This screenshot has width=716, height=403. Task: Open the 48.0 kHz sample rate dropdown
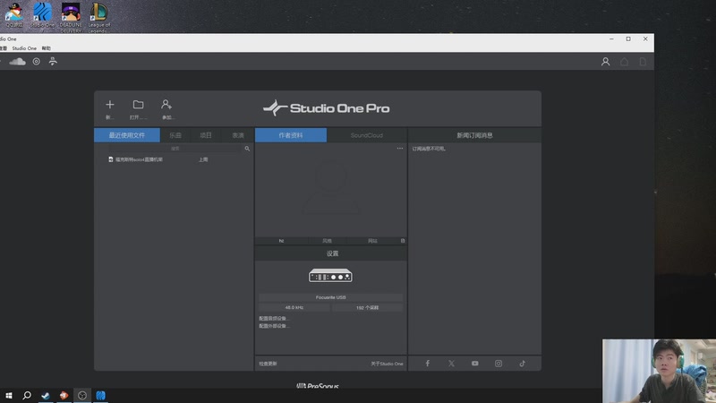[294, 307]
